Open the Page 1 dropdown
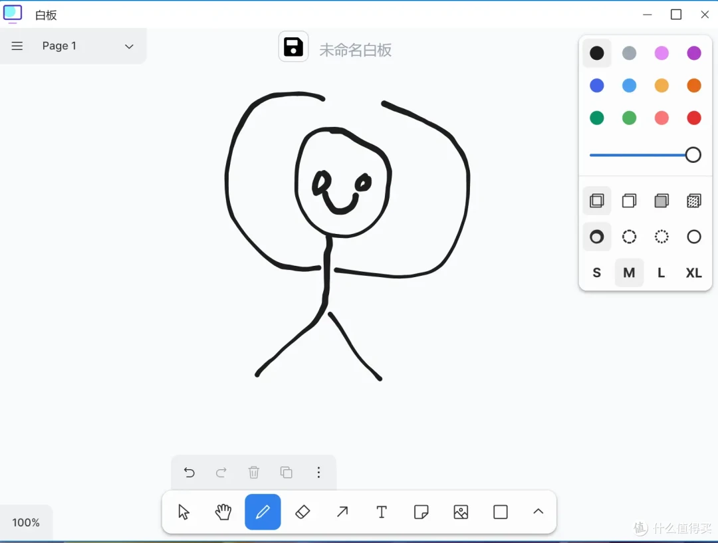The image size is (718, 543). point(88,46)
